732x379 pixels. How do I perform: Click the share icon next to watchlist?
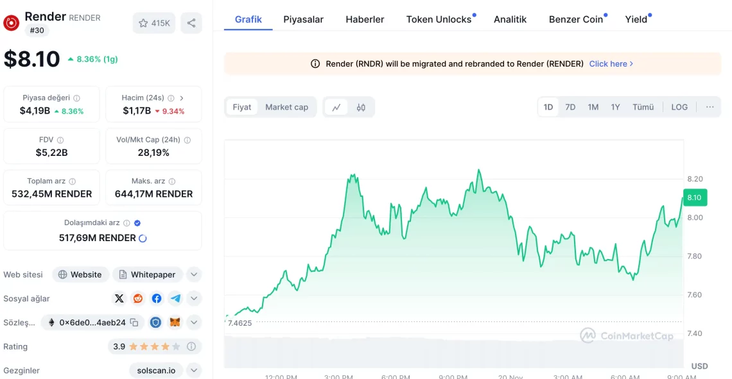click(191, 23)
